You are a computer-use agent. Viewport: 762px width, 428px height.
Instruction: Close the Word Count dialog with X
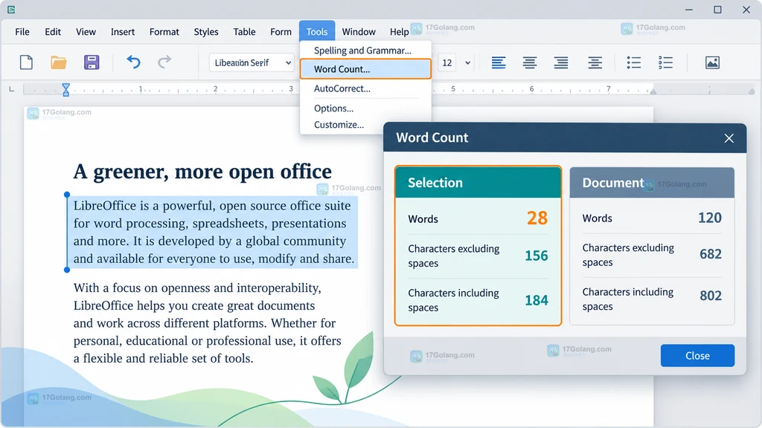(729, 138)
